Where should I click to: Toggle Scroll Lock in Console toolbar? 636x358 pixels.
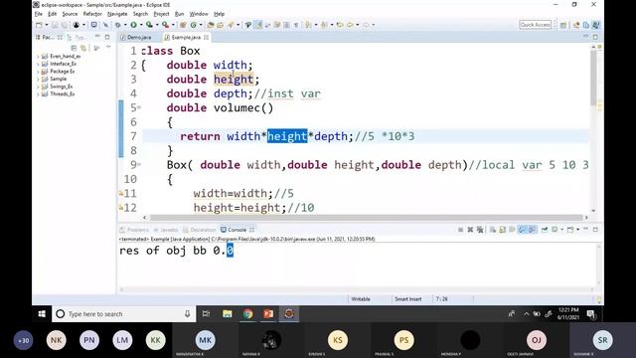503,230
